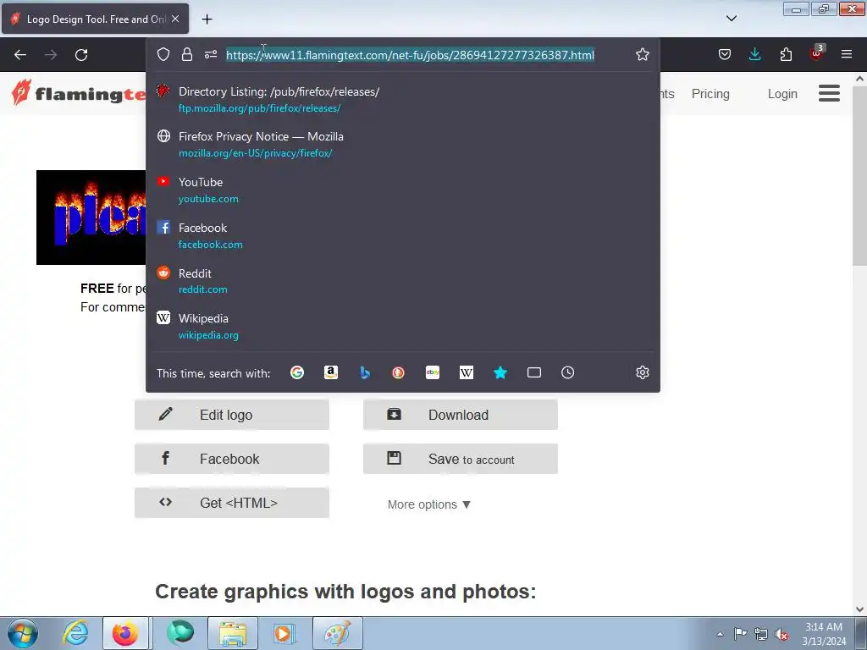Open Windows Start menu
Viewport: 867px width, 650px height.
click(x=23, y=633)
